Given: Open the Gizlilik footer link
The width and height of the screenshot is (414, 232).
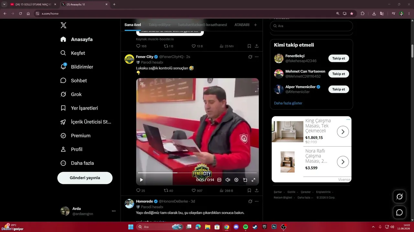Looking at the screenshot, I should [291, 192].
